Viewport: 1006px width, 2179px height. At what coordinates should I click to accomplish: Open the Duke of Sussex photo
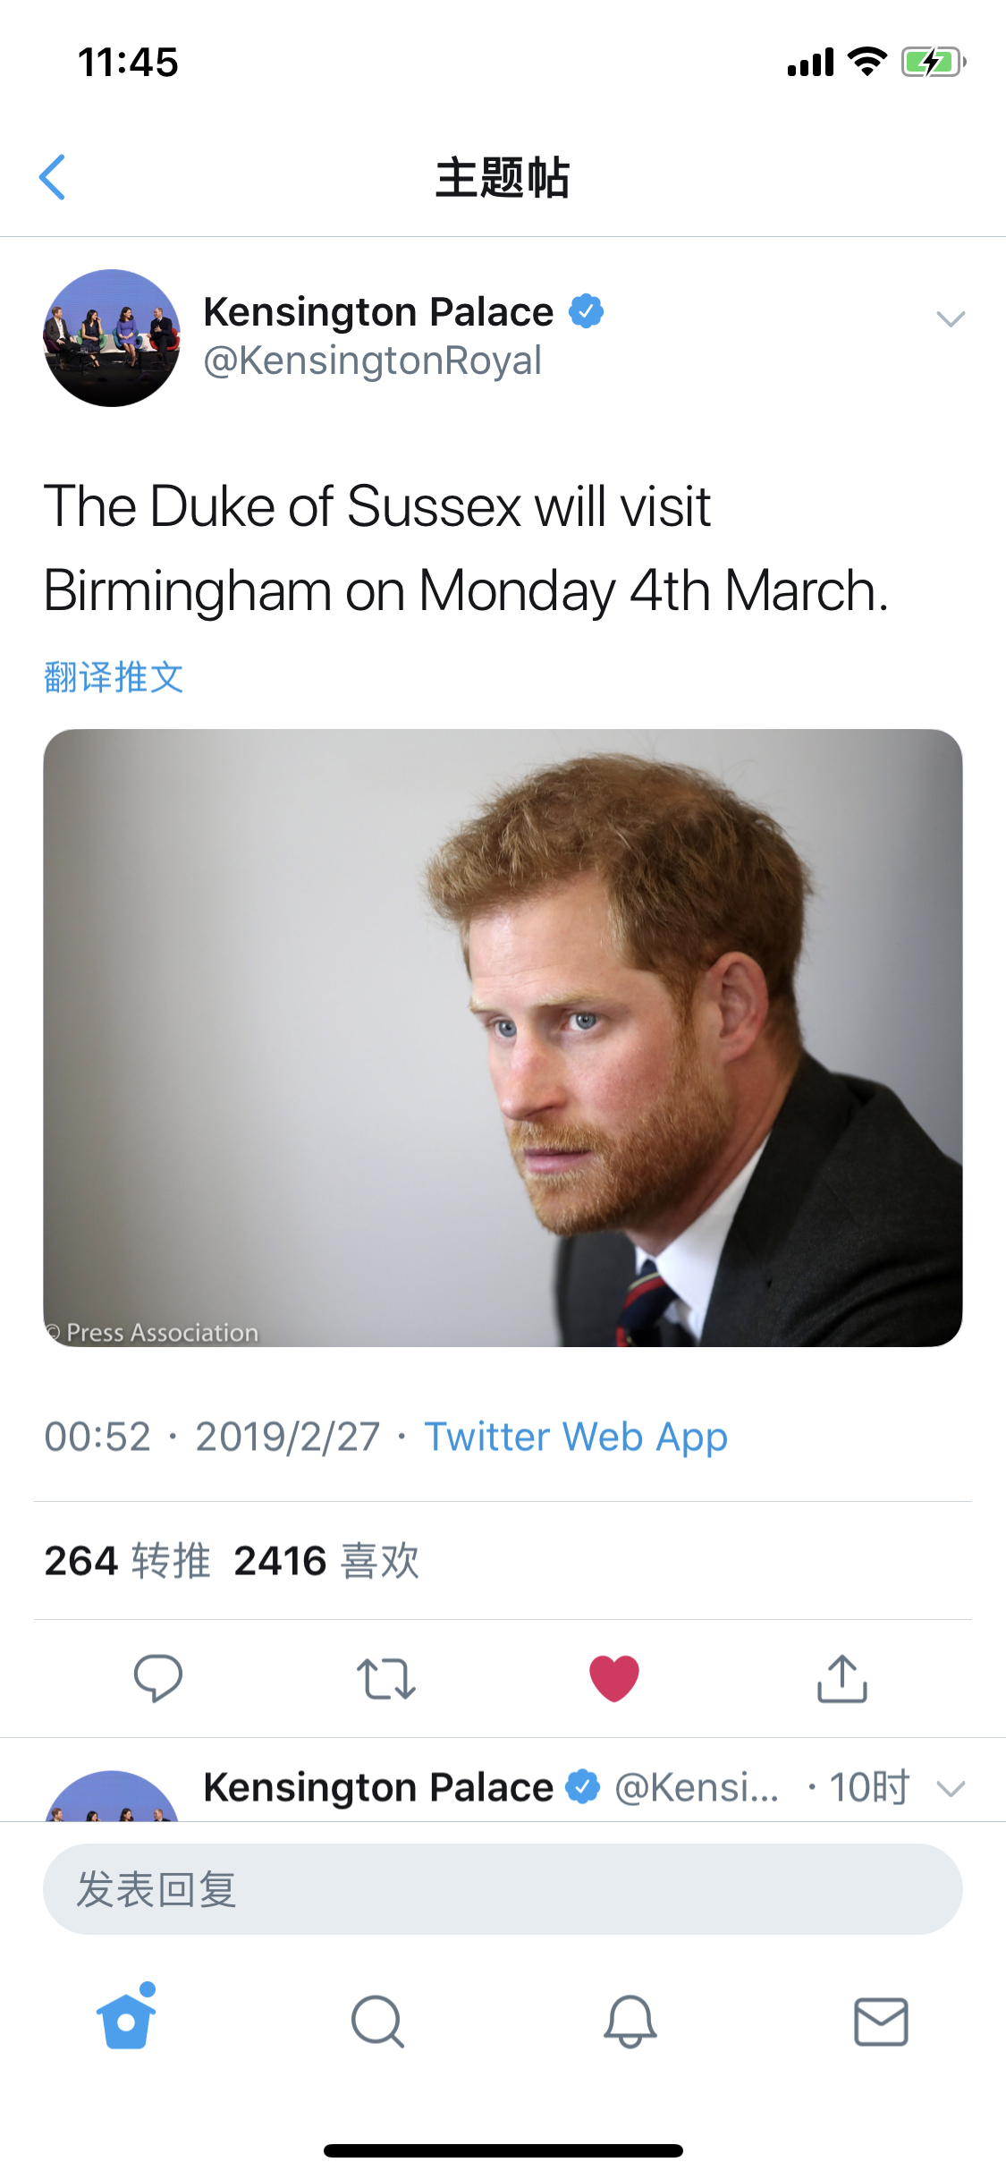tap(503, 1038)
